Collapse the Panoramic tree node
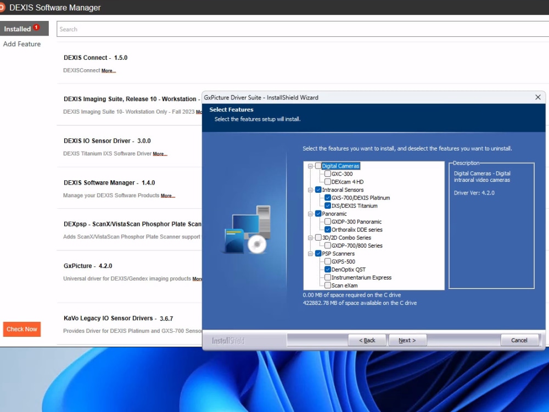The image size is (549, 412). 311,214
